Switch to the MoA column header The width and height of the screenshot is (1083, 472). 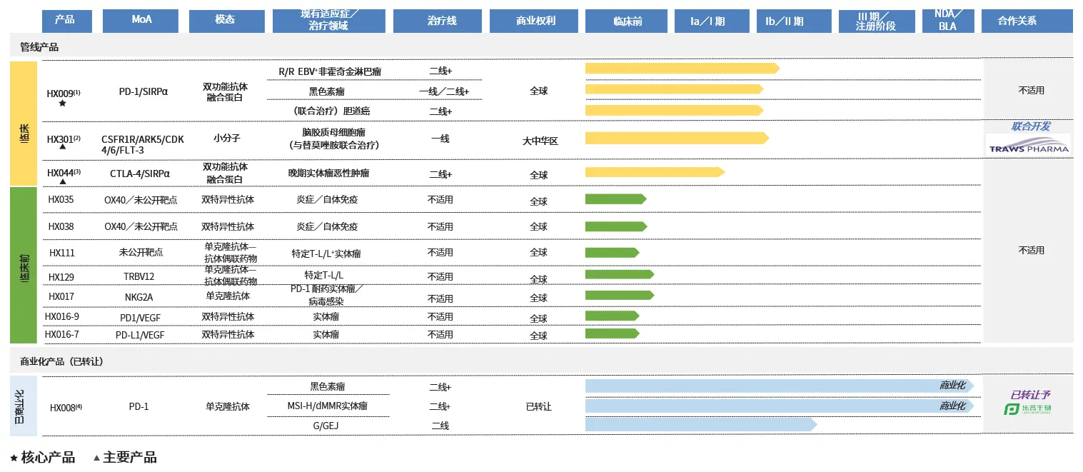tap(141, 21)
